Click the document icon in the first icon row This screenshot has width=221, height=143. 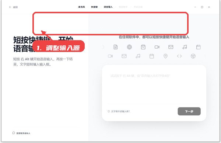pyautogui.click(x=116, y=47)
